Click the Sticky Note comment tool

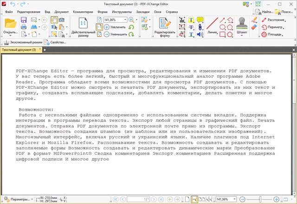pyautogui.click(x=200, y=20)
